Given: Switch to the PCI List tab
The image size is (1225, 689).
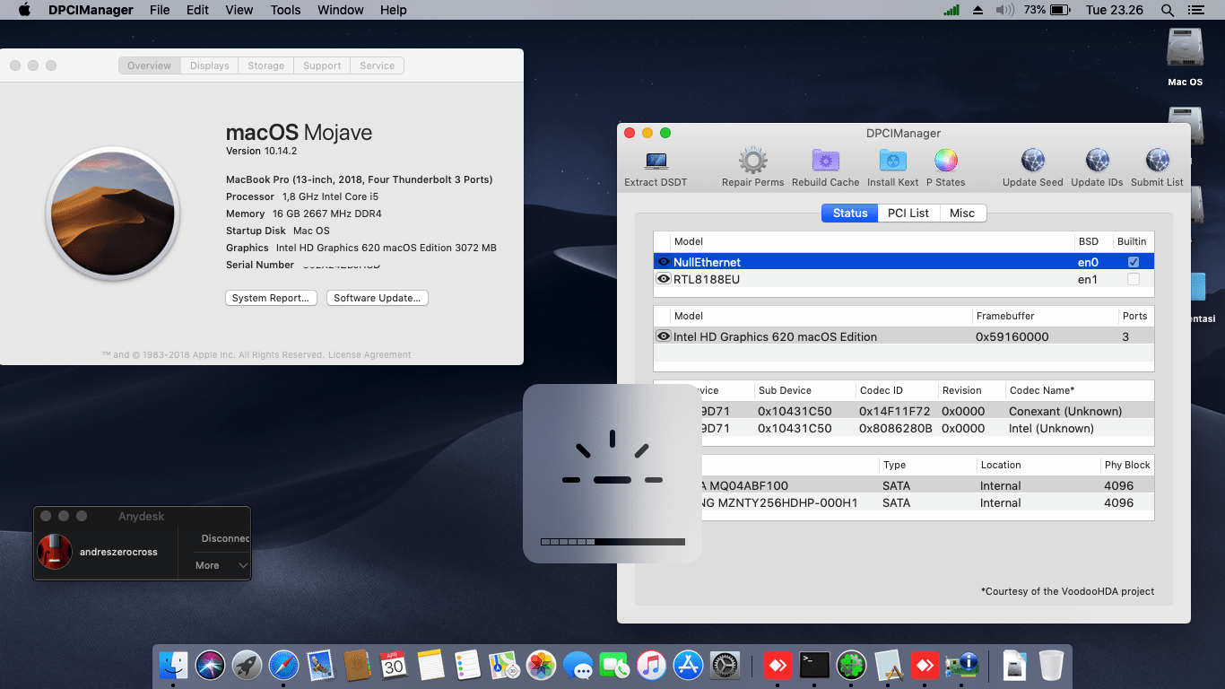Looking at the screenshot, I should (x=908, y=213).
